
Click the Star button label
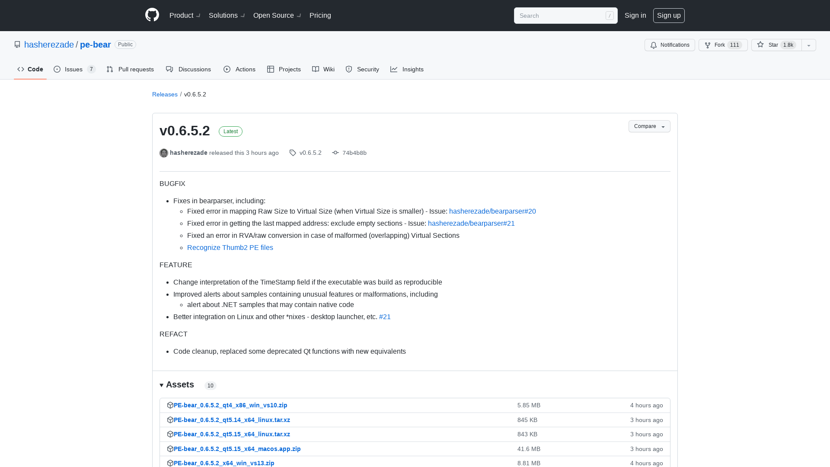click(x=773, y=45)
